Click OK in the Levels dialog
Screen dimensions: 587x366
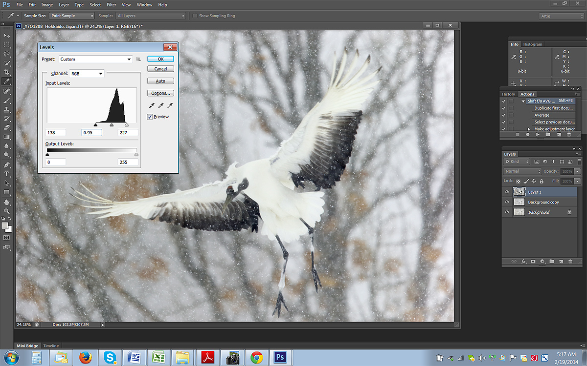160,59
